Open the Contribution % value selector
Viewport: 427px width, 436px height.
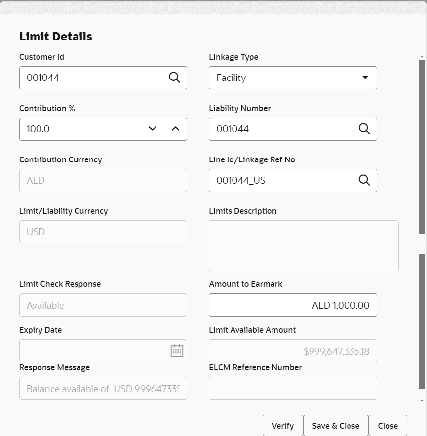(x=164, y=129)
